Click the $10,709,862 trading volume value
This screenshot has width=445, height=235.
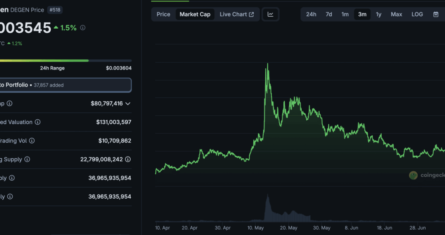pyautogui.click(x=115, y=141)
